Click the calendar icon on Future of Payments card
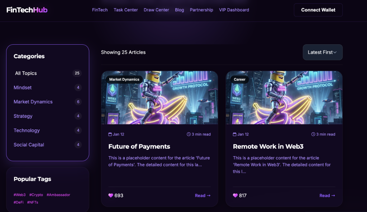Screen dimensions: 367x212 point(110,134)
